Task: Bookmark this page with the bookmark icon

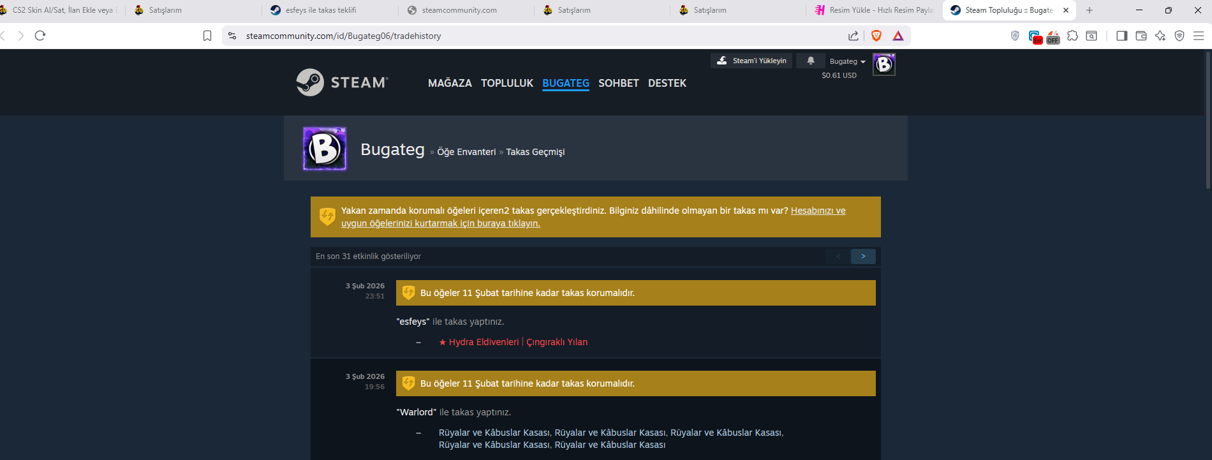Action: coord(207,36)
